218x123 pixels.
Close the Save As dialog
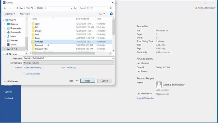point(112,3)
